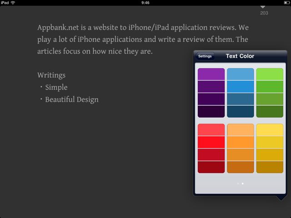Tap the 203 character count indicator
The height and width of the screenshot is (218, 291).
click(x=264, y=13)
